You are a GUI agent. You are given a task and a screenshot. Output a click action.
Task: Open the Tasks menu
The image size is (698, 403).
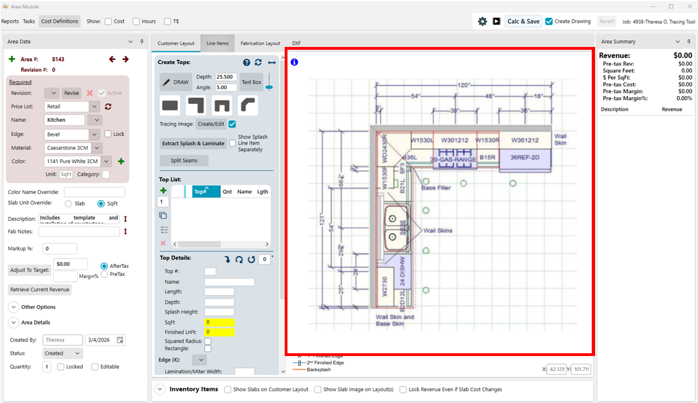29,21
